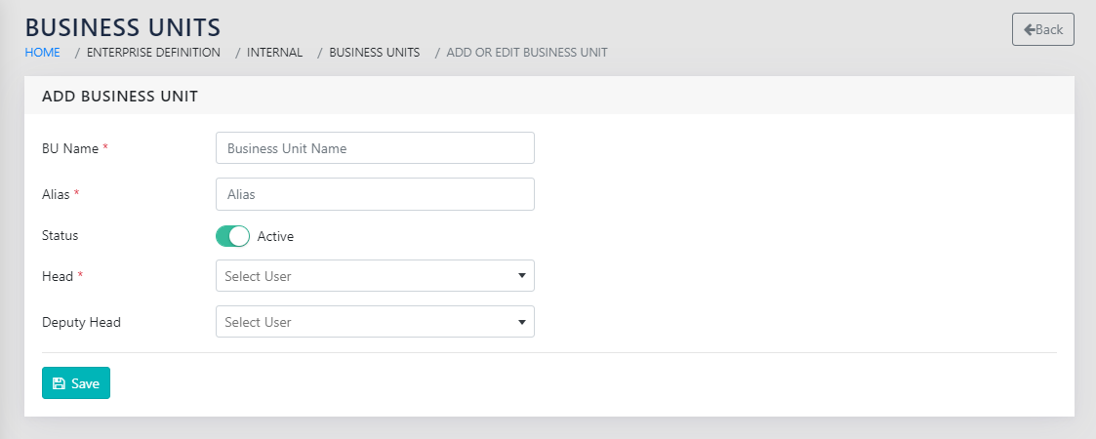
Task: Open the Head Select User dropdown
Action: [375, 276]
